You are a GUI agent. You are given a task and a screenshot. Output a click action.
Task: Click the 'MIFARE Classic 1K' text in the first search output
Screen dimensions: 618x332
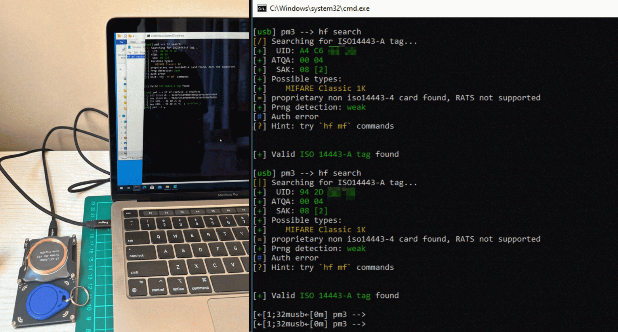pyautogui.click(x=326, y=88)
